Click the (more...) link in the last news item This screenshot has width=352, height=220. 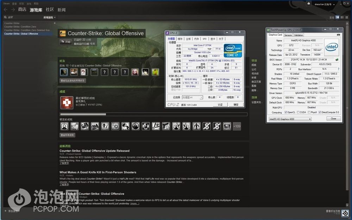135,203
